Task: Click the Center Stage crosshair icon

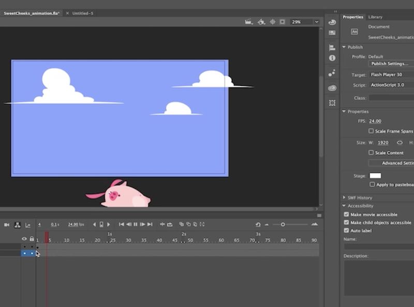Action: pyautogui.click(x=273, y=22)
